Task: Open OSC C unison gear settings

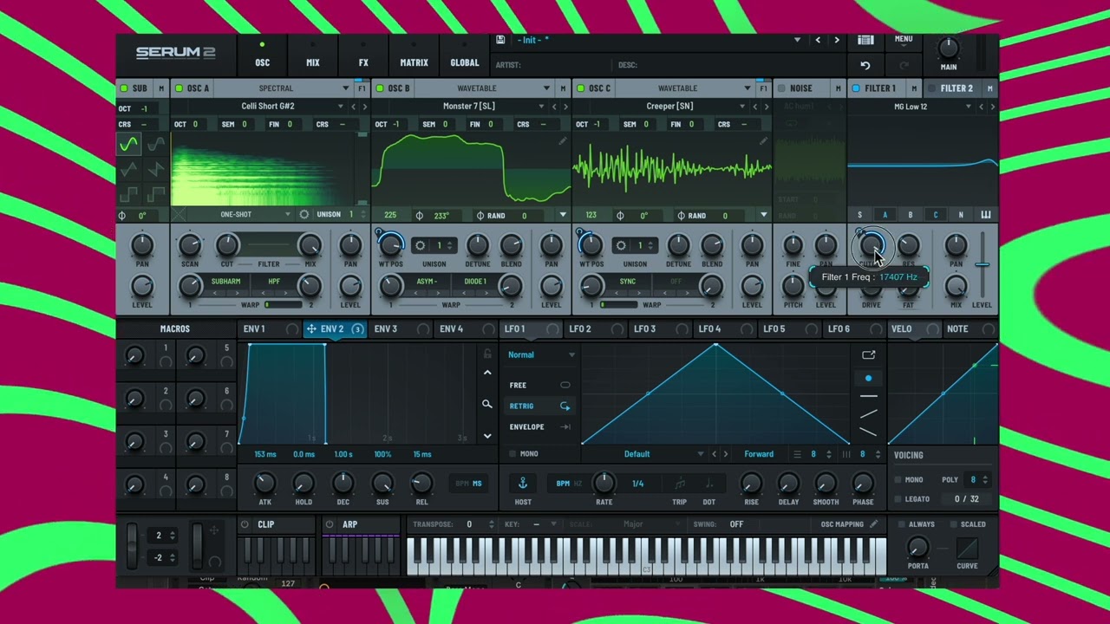Action: click(x=621, y=245)
